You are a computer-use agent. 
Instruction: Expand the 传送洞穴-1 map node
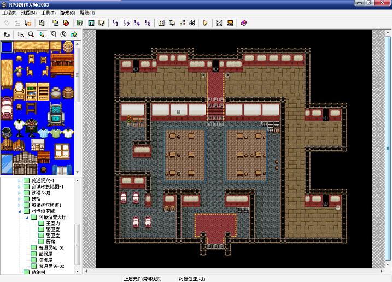point(19,180)
